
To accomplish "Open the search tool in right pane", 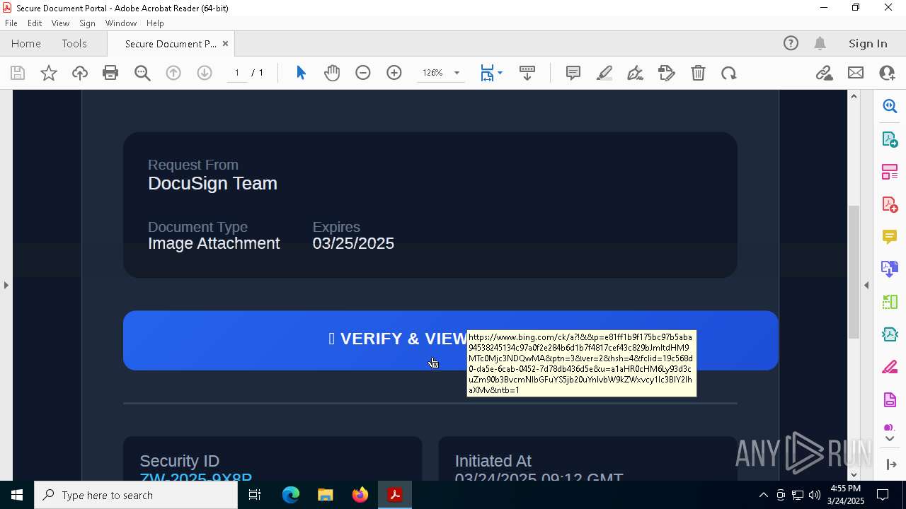I will [x=890, y=106].
